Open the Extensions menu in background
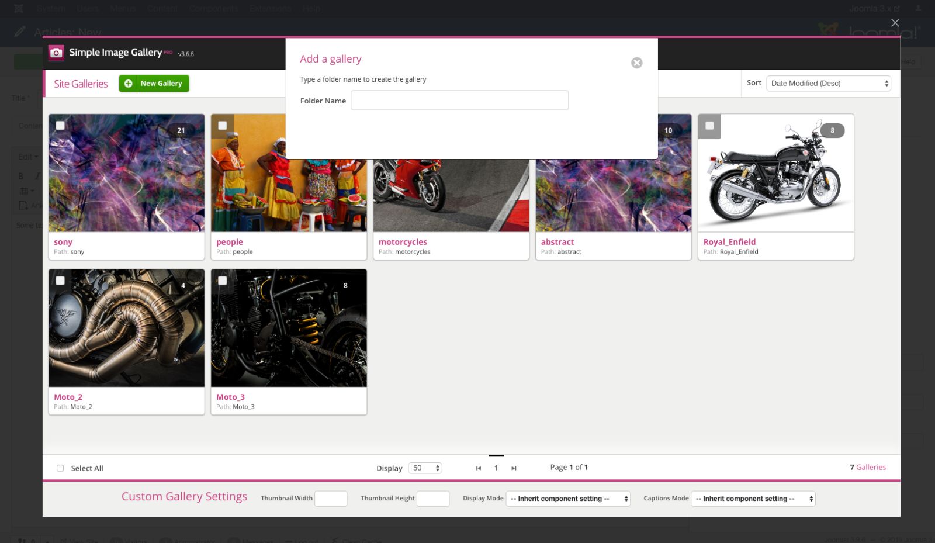 [x=270, y=8]
